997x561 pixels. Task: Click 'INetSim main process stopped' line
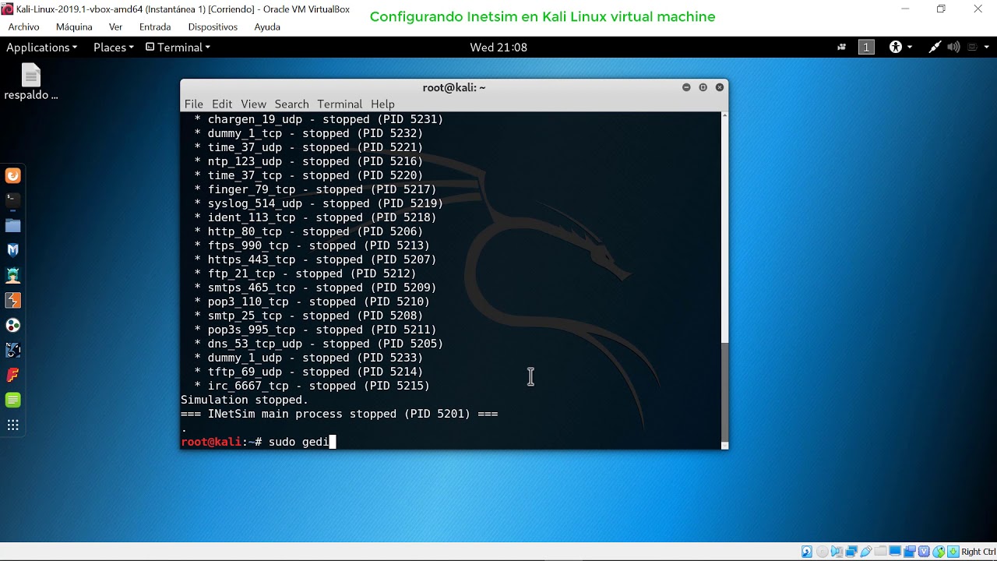[339, 414]
